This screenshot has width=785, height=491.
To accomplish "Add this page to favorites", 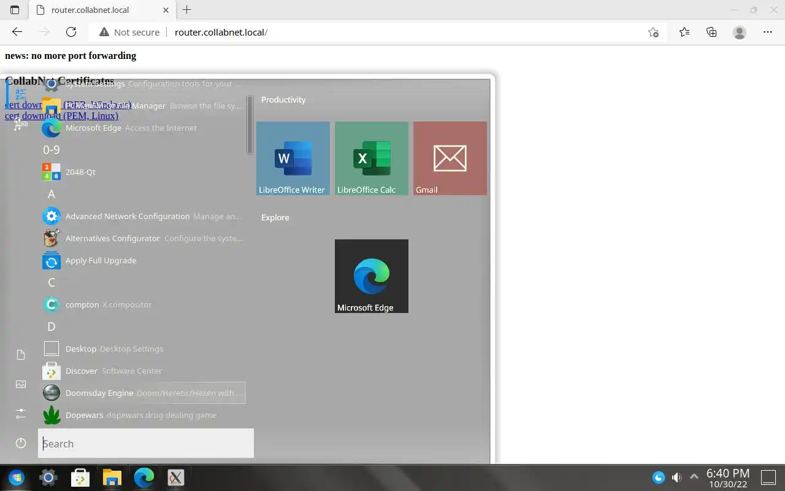I will coord(654,32).
